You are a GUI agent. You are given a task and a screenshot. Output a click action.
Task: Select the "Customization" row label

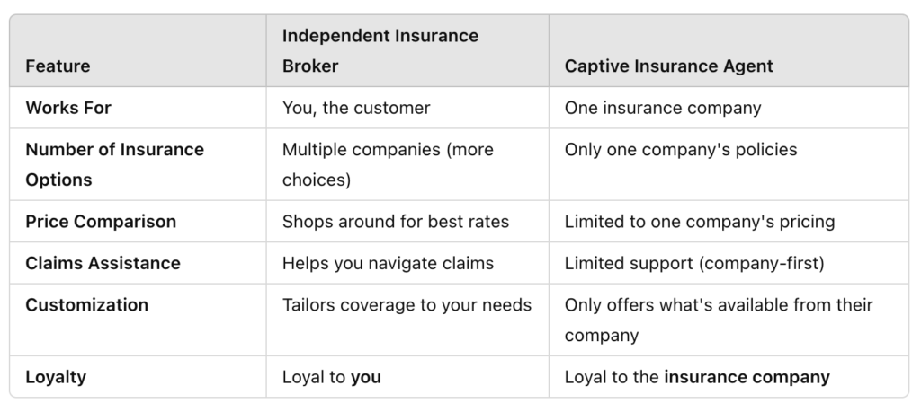pos(86,305)
